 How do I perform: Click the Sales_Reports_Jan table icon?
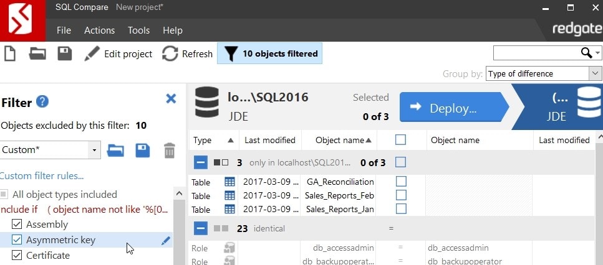(229, 210)
